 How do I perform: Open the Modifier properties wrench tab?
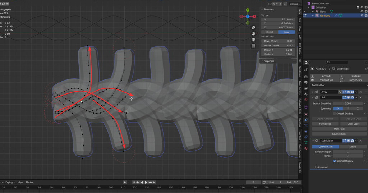tap(306, 120)
